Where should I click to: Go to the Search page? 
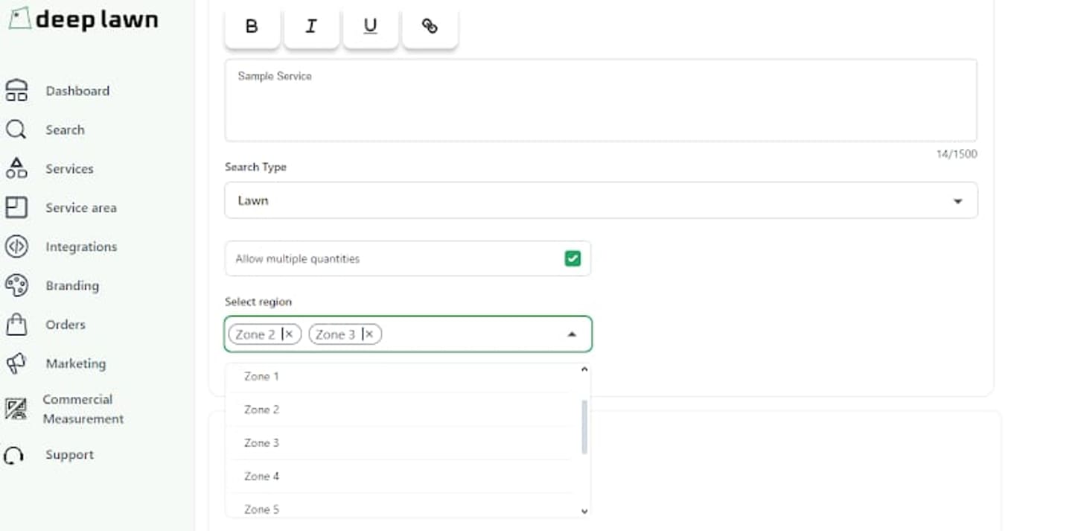(x=65, y=130)
